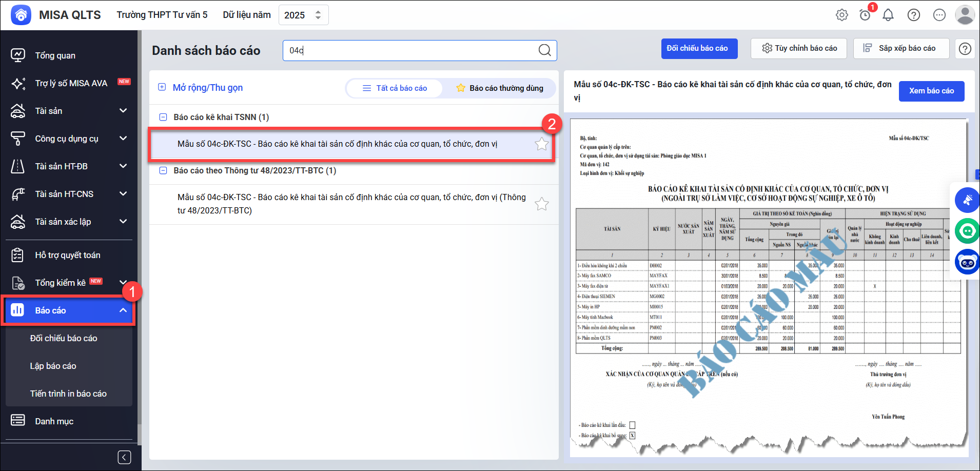
Task: Click the help question icon beside Sắp xếp báo cáo
Action: [965, 49]
